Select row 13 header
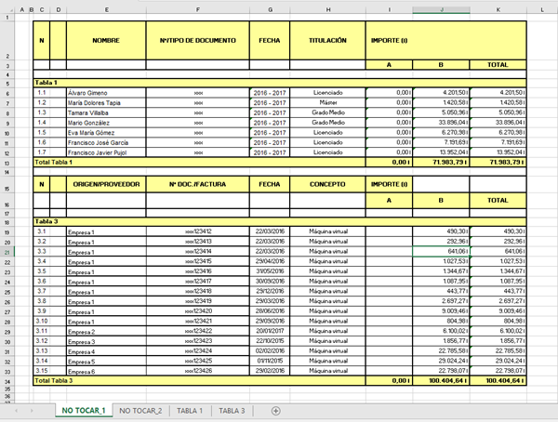 (7, 163)
